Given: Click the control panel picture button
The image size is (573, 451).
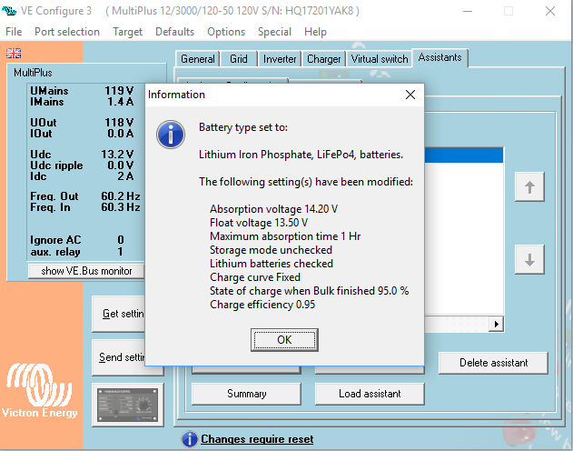Looking at the screenshot, I should point(127,405).
